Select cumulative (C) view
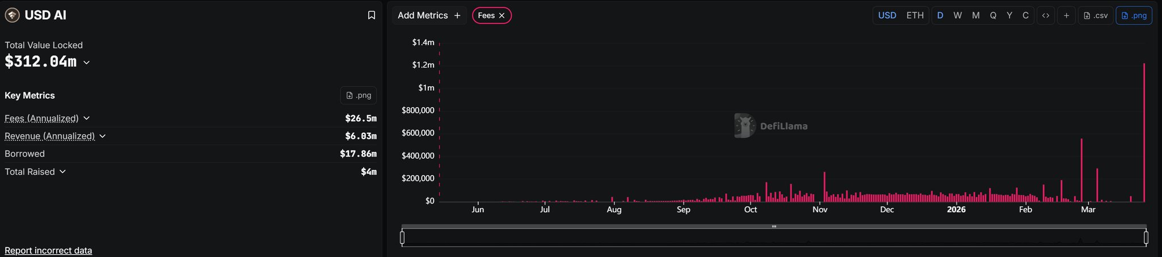This screenshot has height=257, width=1162. pos(1025,16)
